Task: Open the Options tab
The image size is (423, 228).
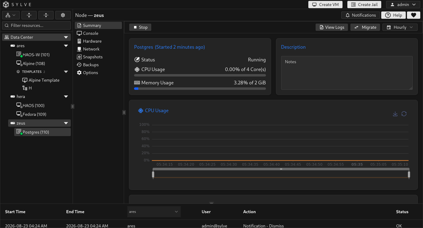Action: (x=98, y=73)
